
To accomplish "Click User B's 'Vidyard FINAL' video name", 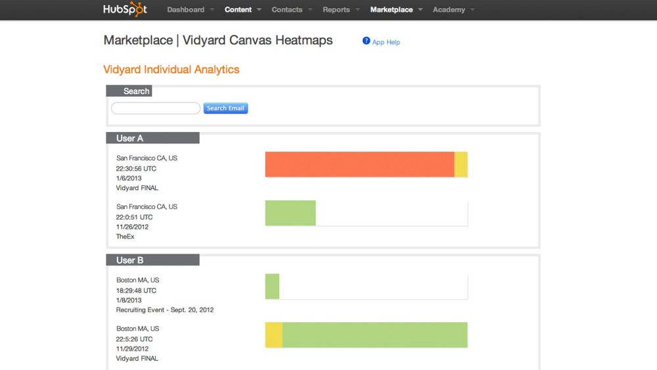I will click(137, 358).
